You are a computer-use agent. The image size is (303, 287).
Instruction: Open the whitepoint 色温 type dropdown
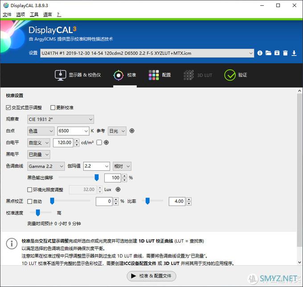point(41,131)
